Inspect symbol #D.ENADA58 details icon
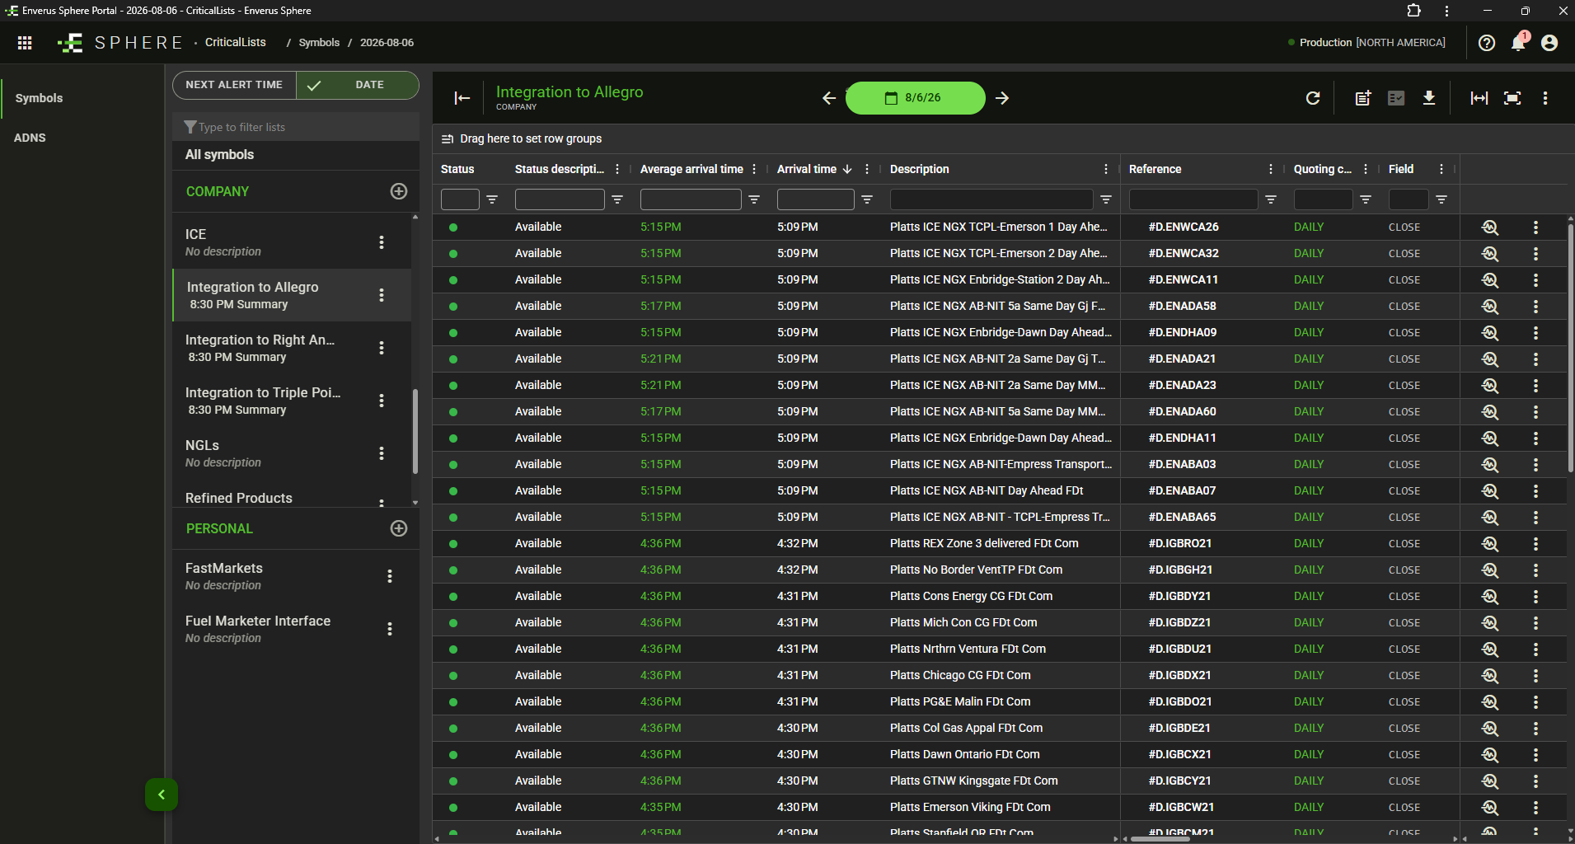The image size is (1575, 844). (1490, 307)
